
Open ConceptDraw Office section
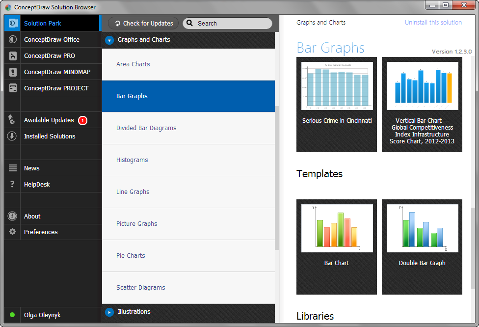point(53,39)
